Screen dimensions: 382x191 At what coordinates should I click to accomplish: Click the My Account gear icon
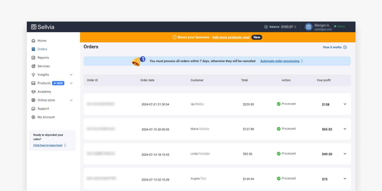(x=33, y=117)
